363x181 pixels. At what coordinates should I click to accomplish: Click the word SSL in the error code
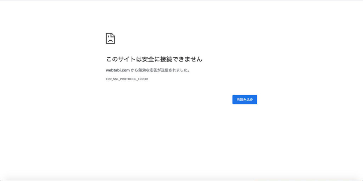pyautogui.click(x=116, y=79)
